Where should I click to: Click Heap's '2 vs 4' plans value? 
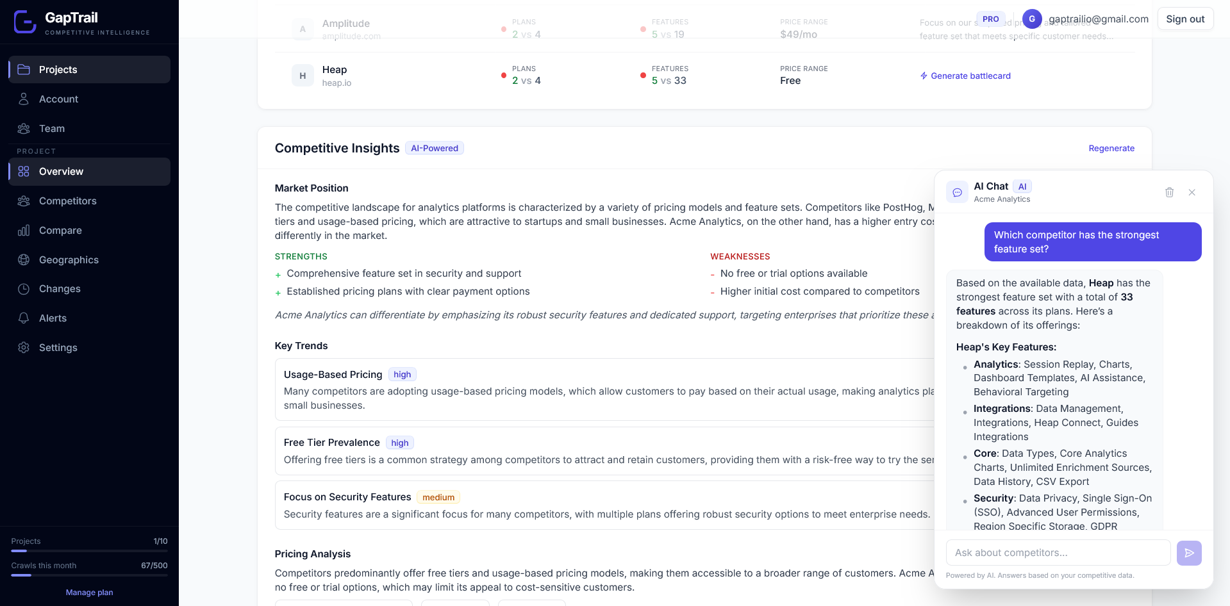click(x=526, y=81)
